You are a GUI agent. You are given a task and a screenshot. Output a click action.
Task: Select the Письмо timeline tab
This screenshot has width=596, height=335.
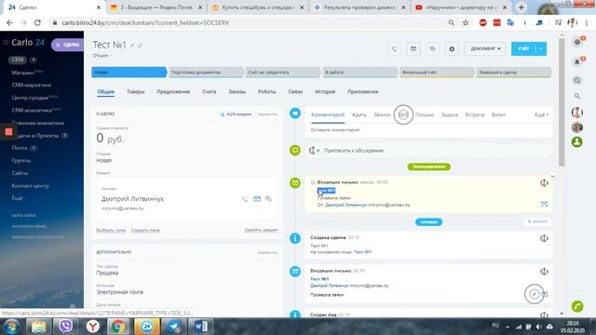coord(425,114)
